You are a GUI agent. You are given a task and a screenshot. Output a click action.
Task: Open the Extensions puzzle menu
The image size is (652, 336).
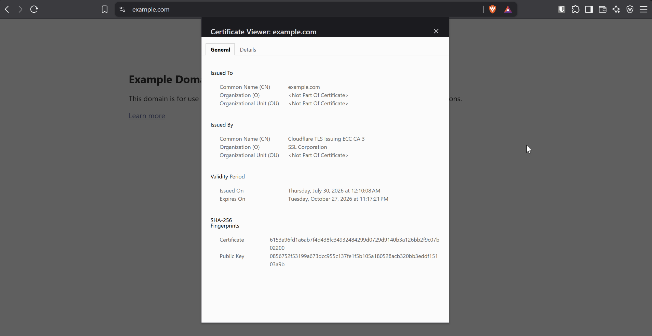(x=575, y=9)
